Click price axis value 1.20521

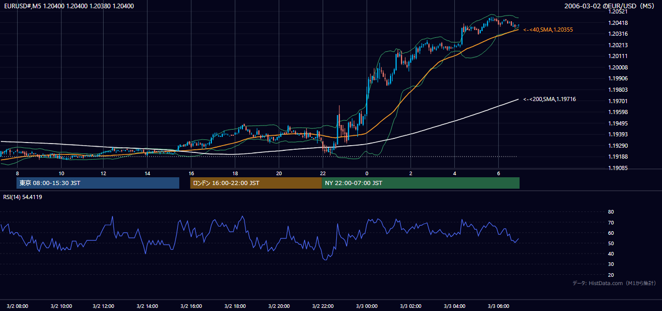coord(618,12)
